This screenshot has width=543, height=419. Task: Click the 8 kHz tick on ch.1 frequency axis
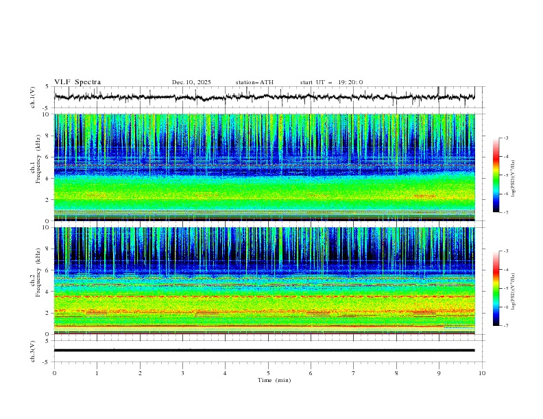[x=48, y=136]
